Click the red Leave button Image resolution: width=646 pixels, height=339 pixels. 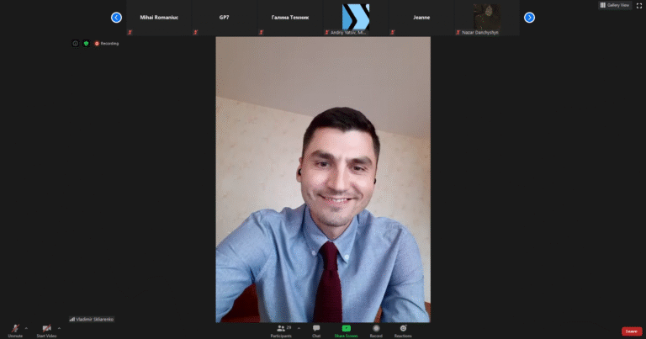[x=632, y=331]
